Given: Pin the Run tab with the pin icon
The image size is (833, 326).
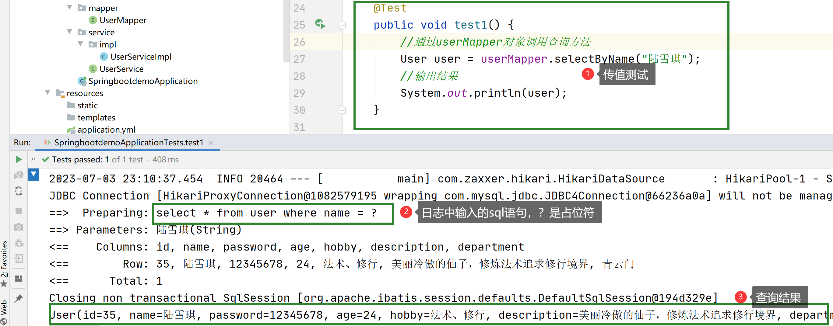Looking at the screenshot, I should (19, 298).
